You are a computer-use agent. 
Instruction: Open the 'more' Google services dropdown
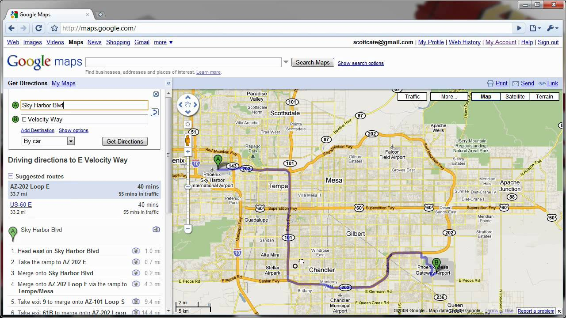pos(163,42)
